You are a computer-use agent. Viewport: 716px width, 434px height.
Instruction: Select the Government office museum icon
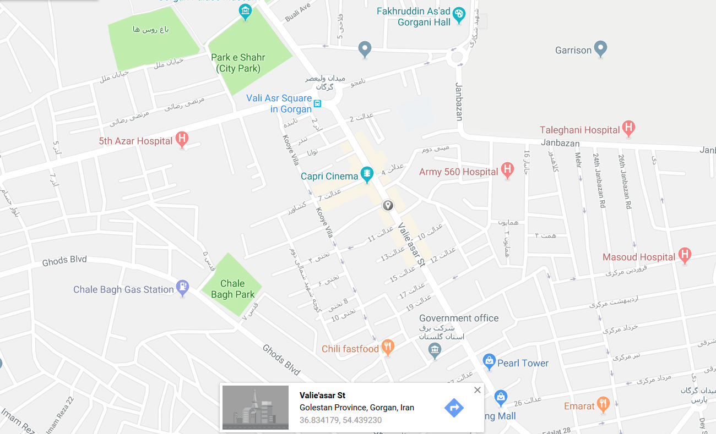[435, 350]
